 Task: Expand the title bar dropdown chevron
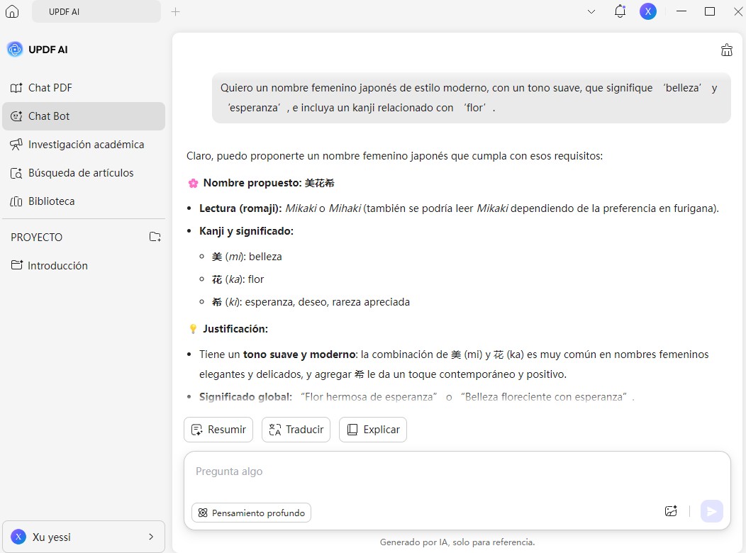coord(591,11)
